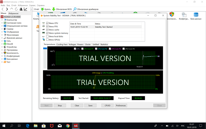
Task: Switch to Statistics tab
Action: point(104,45)
